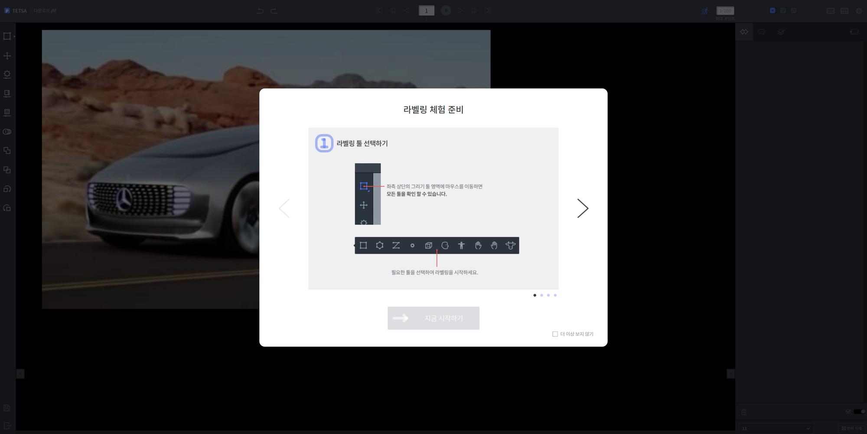This screenshot has height=434, width=867.
Task: Select the blue single-view layout icon
Action: (x=772, y=10)
